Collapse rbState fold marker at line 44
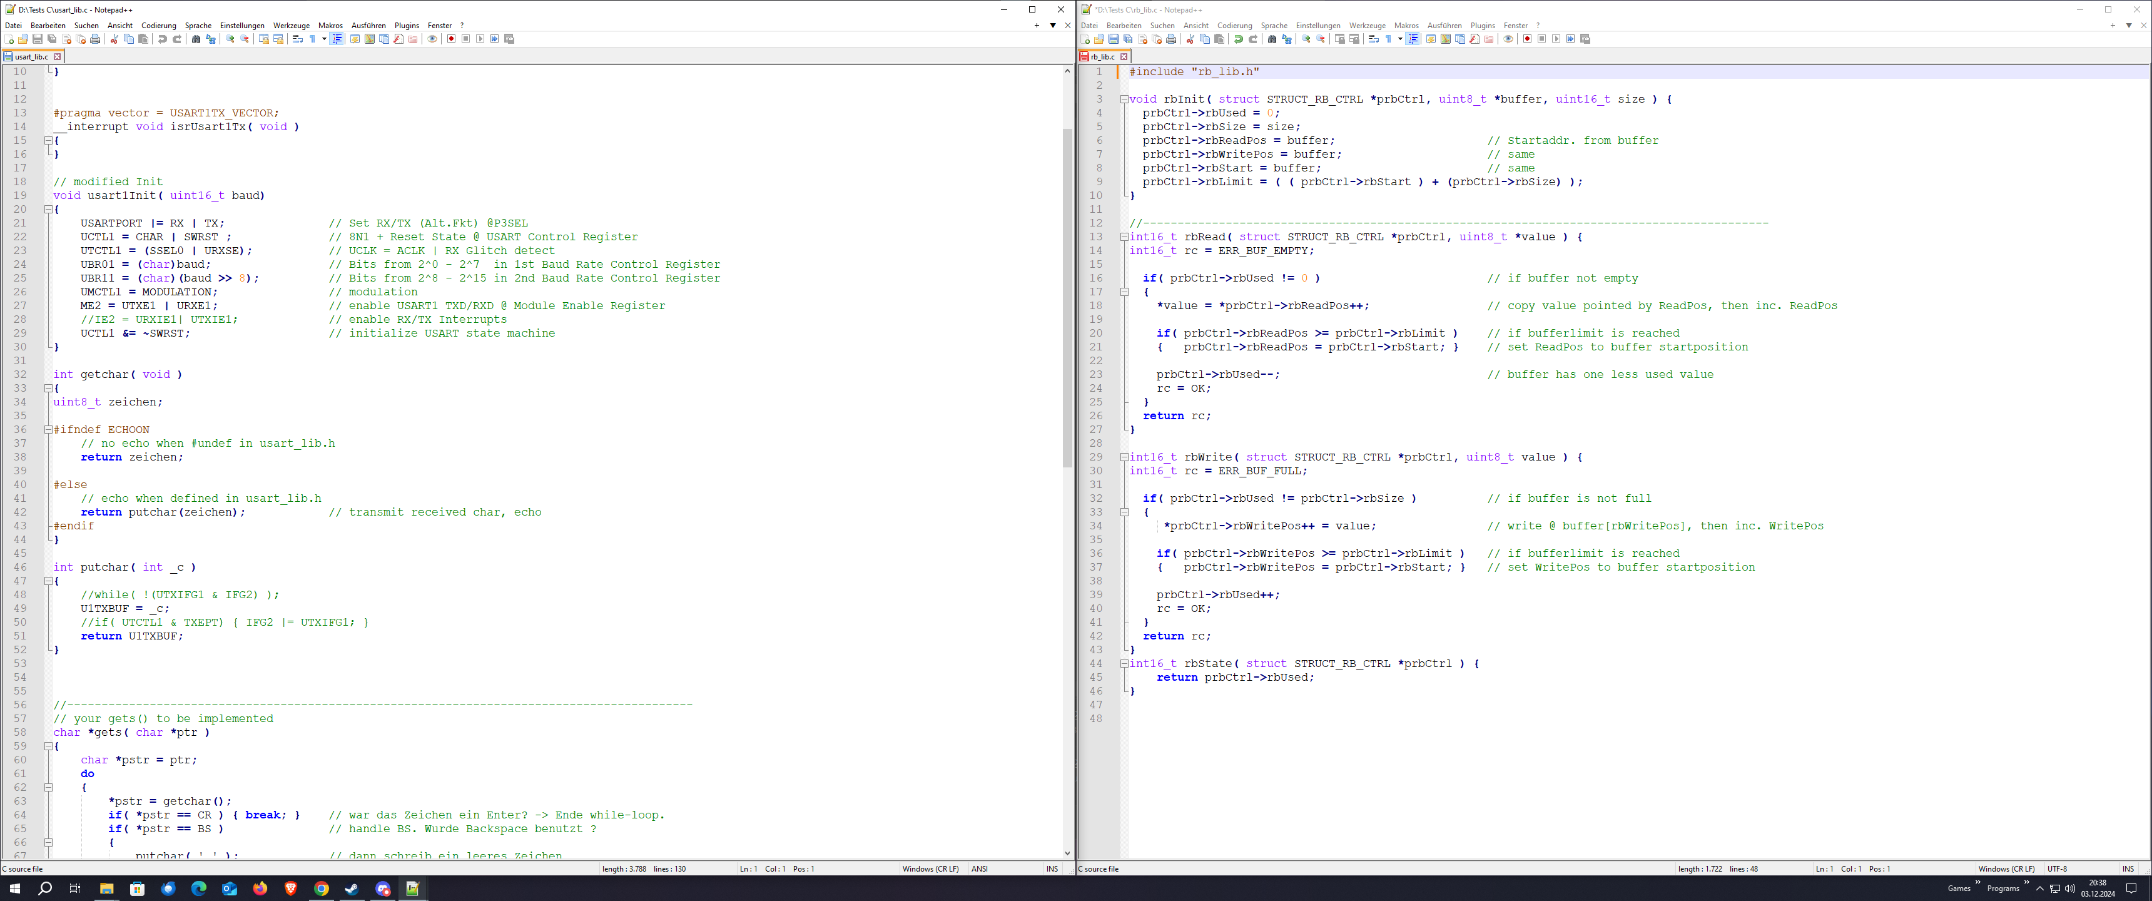 pos(1124,664)
